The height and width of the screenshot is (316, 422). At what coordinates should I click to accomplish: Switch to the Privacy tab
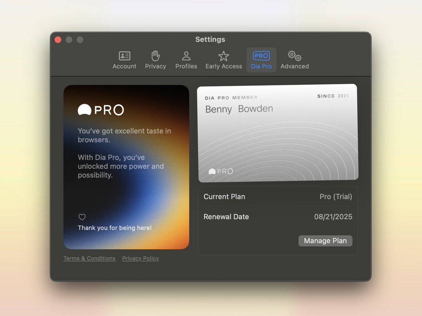click(155, 60)
